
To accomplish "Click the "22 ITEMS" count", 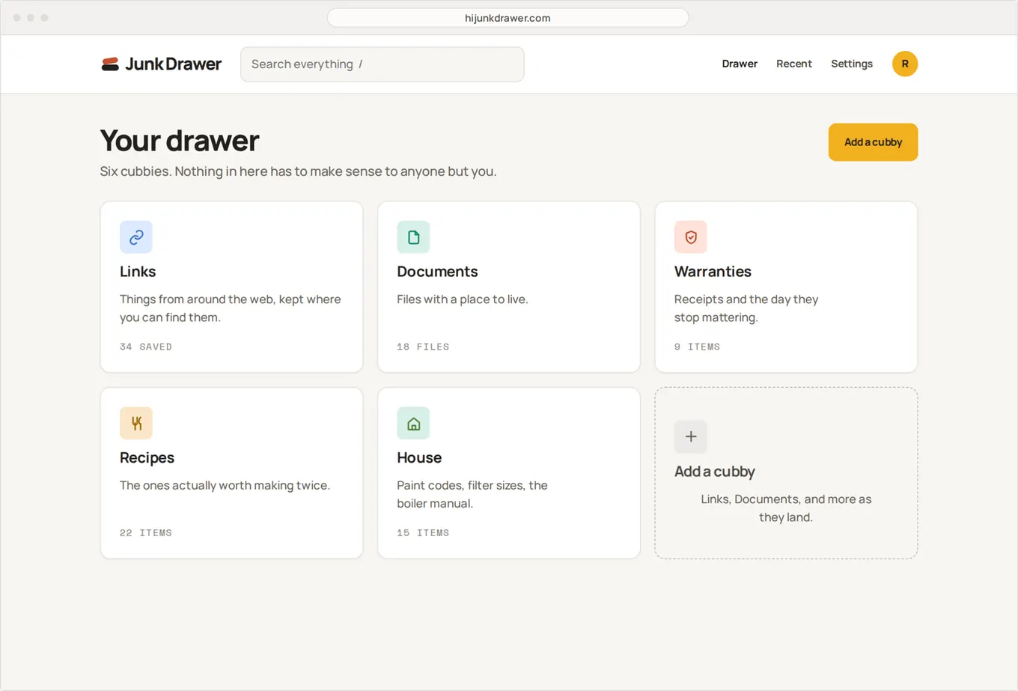I will point(146,533).
